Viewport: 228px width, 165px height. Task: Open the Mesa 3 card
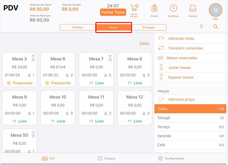click(19, 70)
